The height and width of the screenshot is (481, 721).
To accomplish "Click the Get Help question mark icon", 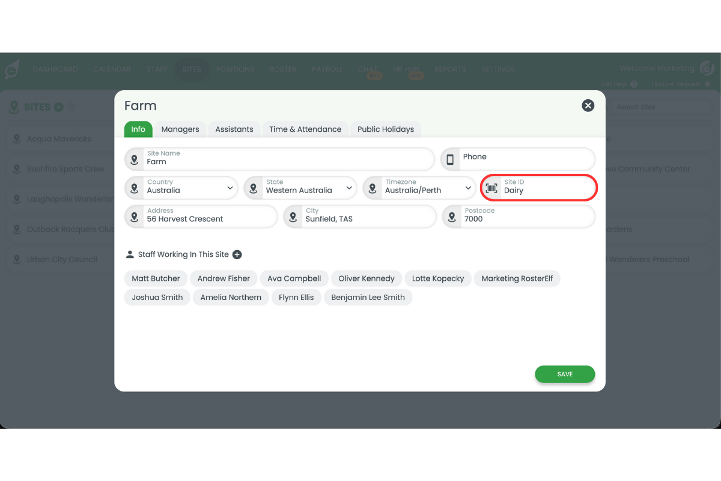I will [x=633, y=84].
